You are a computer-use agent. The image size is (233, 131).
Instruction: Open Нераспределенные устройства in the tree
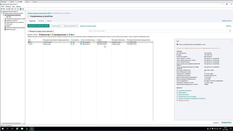tap(15, 22)
